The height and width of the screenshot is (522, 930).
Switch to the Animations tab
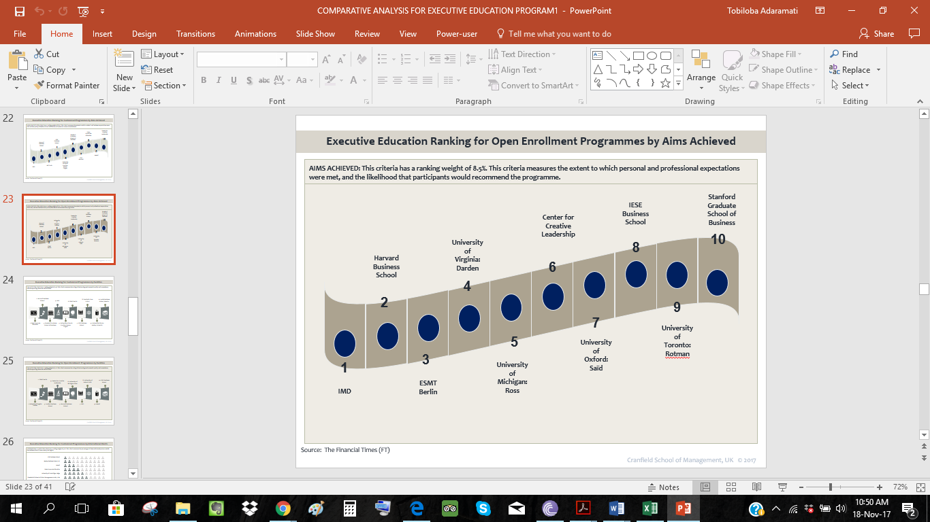tap(255, 34)
